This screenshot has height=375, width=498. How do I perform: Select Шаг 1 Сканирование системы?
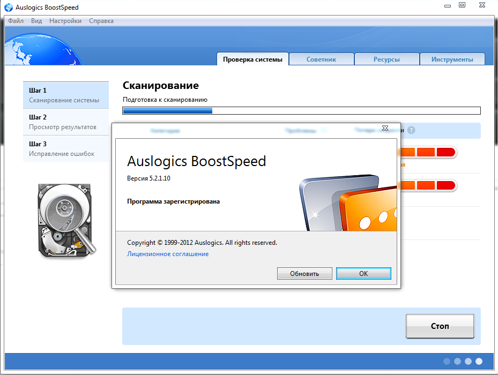66,95
